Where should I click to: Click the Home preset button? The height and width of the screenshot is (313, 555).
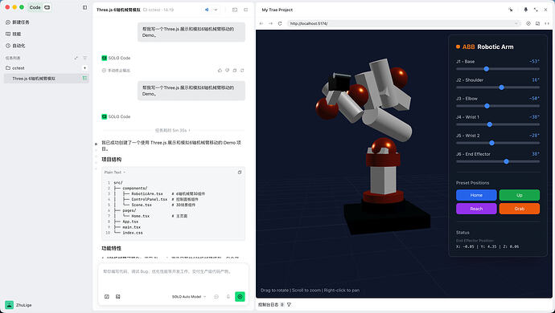click(476, 195)
